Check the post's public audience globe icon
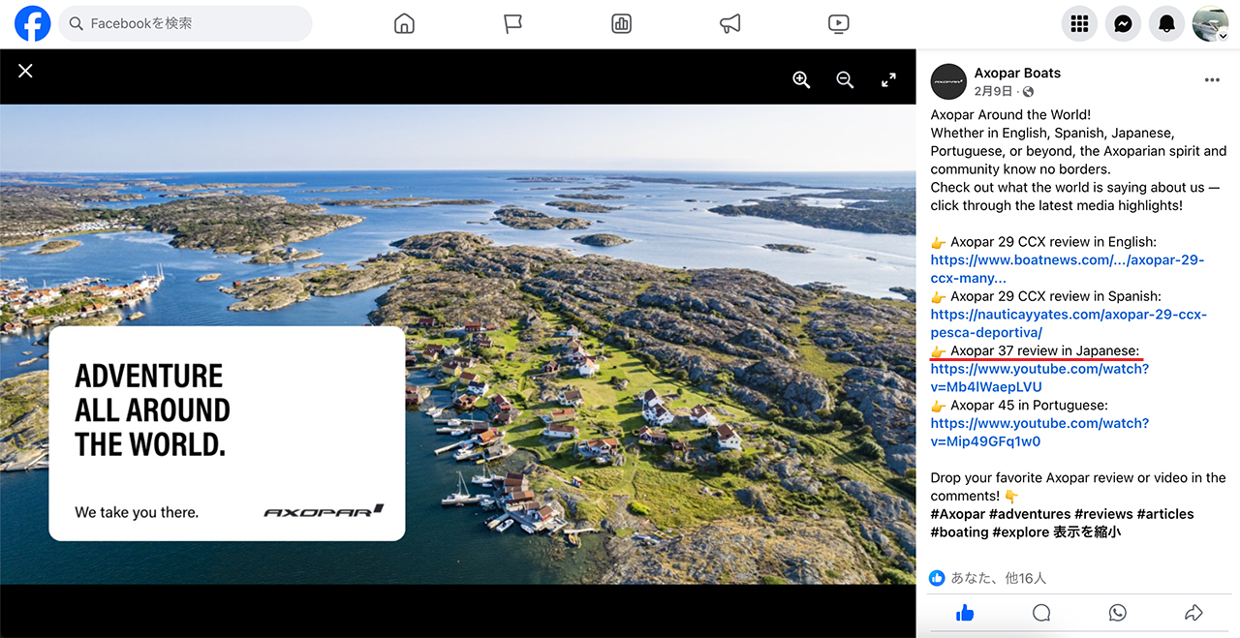The image size is (1240, 638). pyautogui.click(x=1028, y=92)
